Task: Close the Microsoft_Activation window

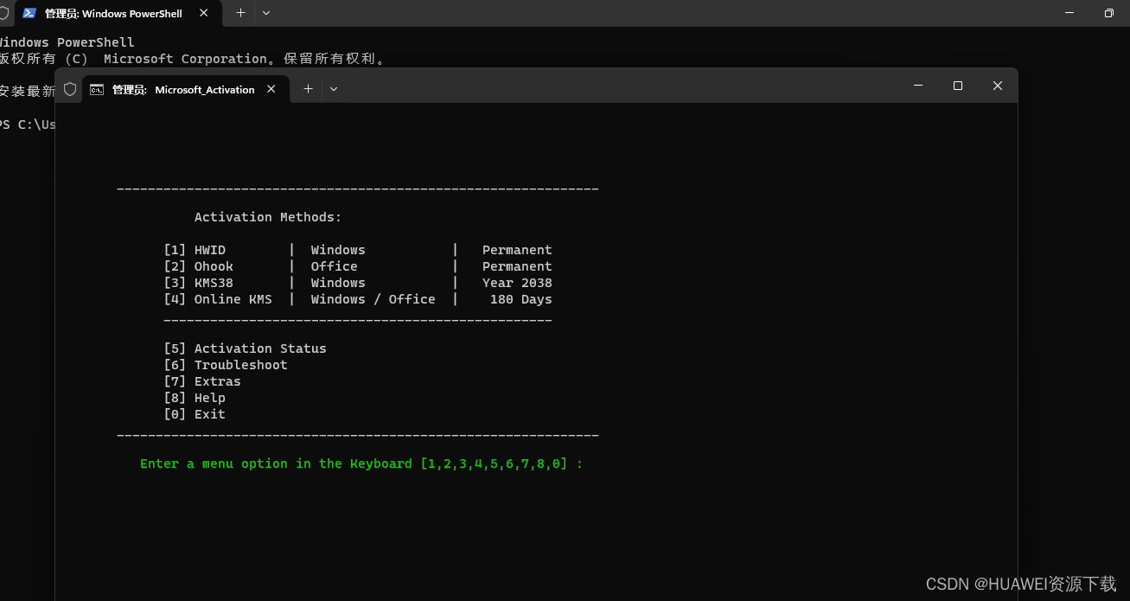Action: click(998, 86)
